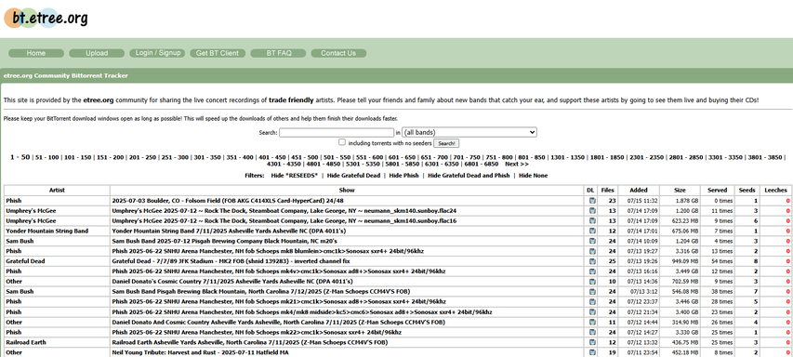Download Sam Bush Band m20's torrent icon

(592, 241)
